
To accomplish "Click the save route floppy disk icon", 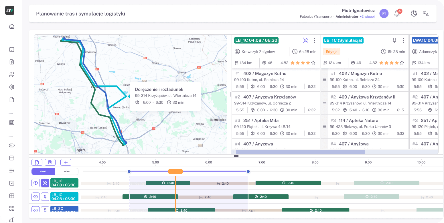I will [50, 162].
